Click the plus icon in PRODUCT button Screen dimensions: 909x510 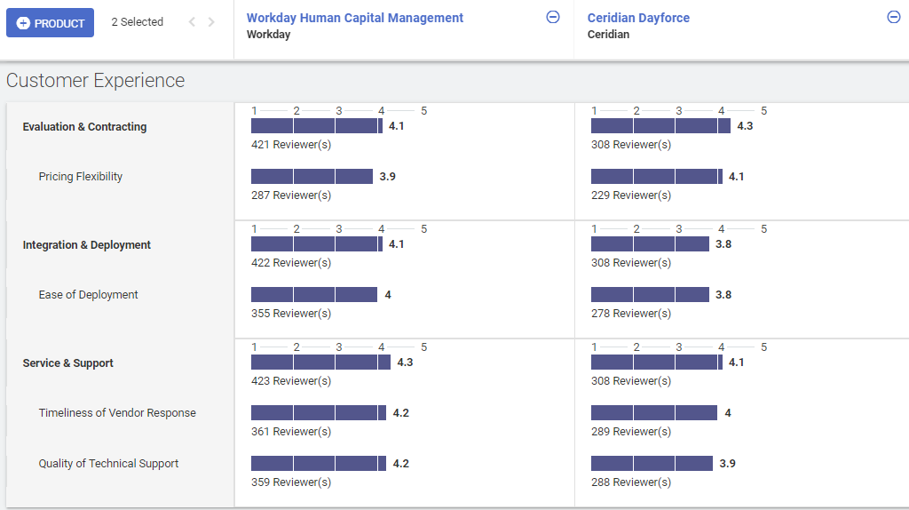pyautogui.click(x=23, y=23)
